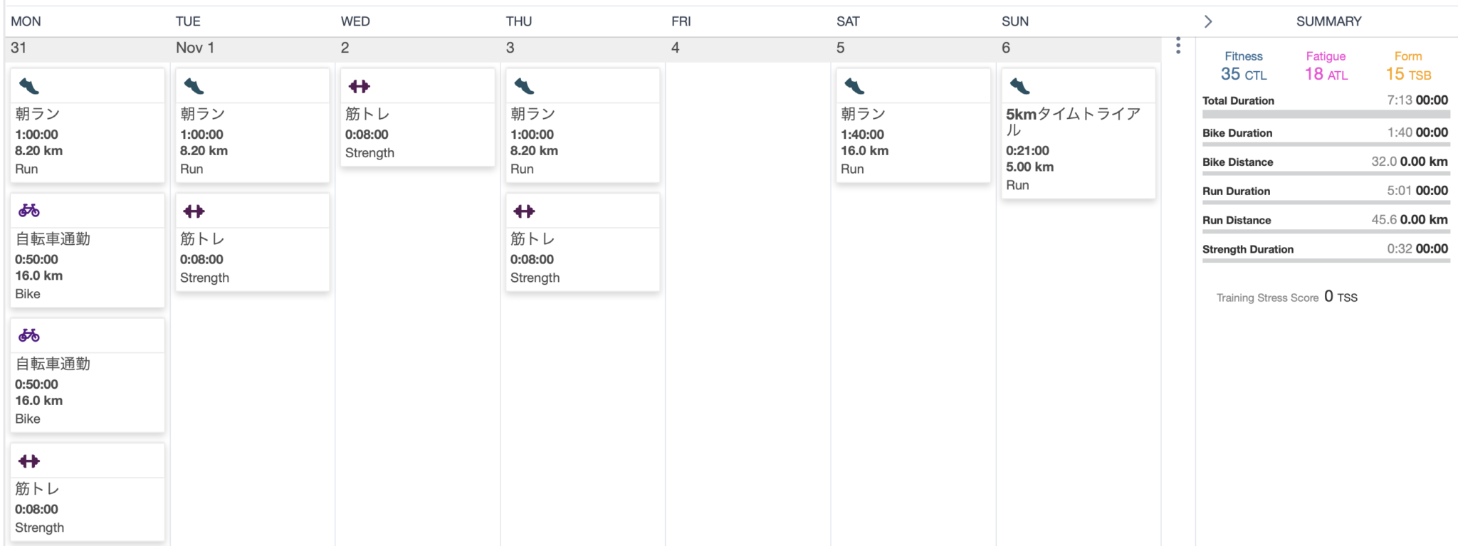Viewport: 1458px width, 546px height.
Task: Click the Total Duration progress bar
Action: tap(1326, 114)
